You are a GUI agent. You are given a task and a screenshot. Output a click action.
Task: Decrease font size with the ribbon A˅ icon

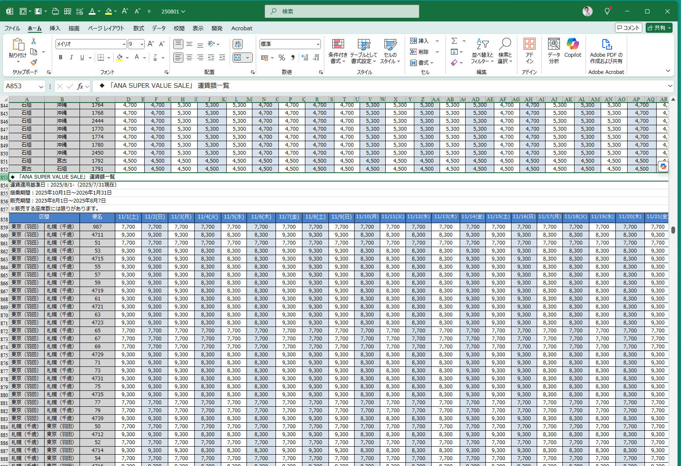(162, 44)
